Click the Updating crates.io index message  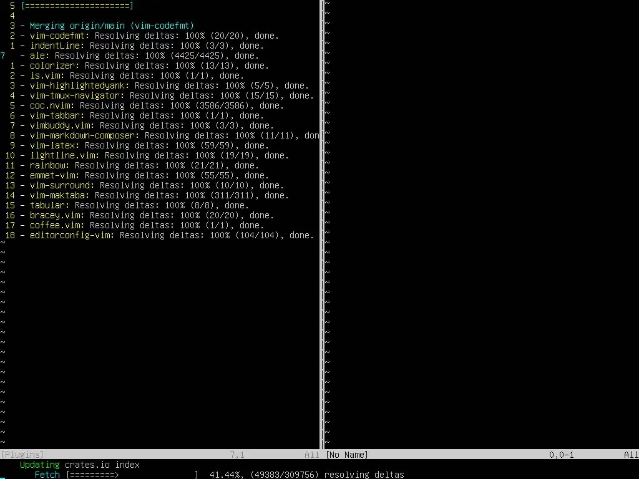coord(80,465)
